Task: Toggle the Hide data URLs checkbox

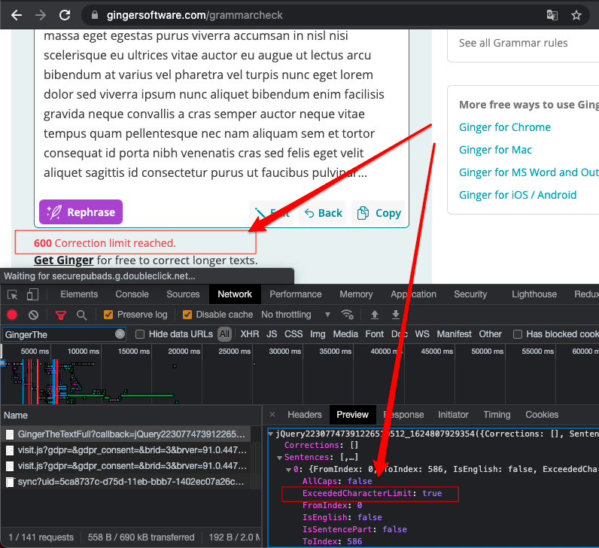Action: coord(140,334)
